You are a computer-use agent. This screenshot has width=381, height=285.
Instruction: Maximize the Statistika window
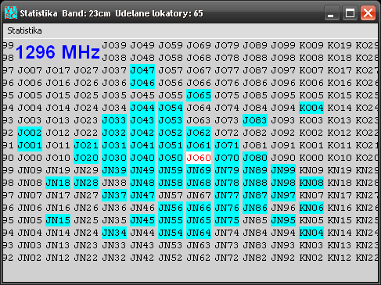(350, 12)
